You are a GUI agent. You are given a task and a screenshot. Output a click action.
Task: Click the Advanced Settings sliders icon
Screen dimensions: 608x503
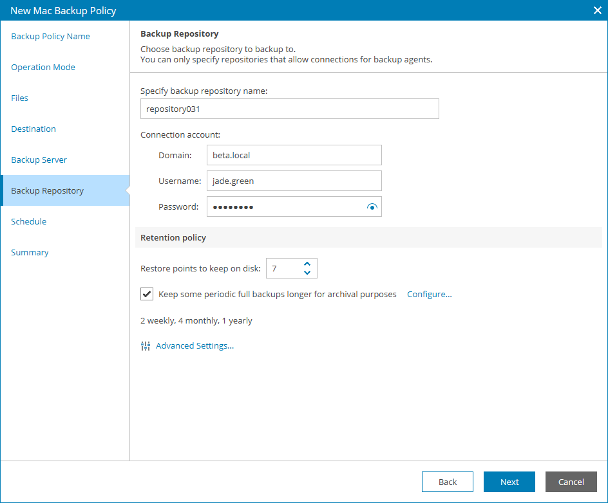(x=145, y=346)
